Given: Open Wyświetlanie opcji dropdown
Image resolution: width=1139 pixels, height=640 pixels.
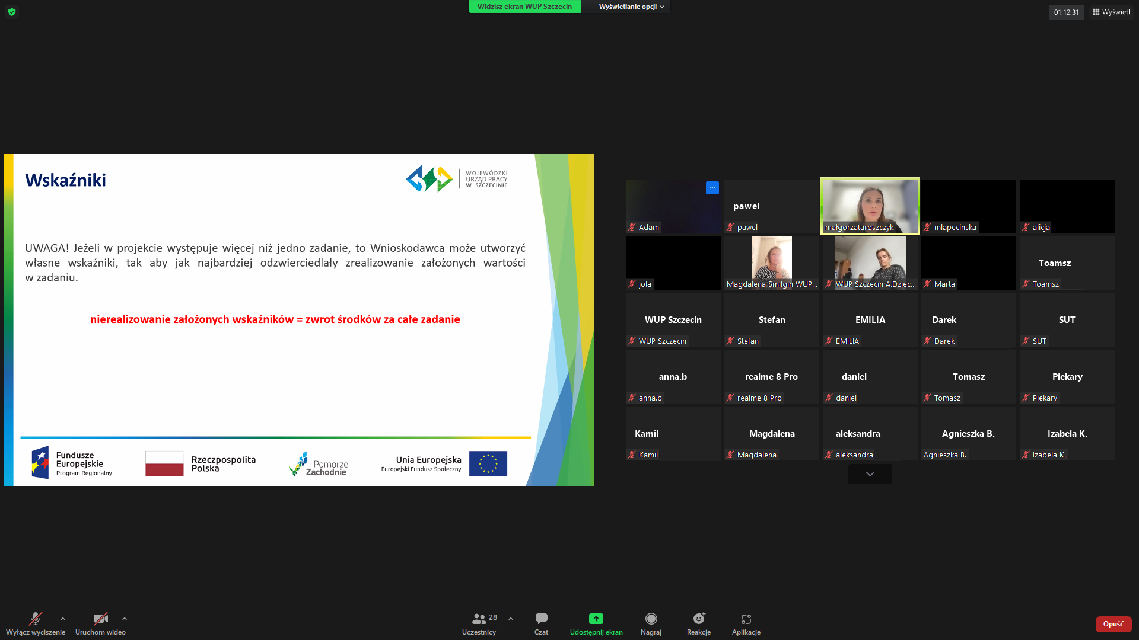Looking at the screenshot, I should coord(631,7).
